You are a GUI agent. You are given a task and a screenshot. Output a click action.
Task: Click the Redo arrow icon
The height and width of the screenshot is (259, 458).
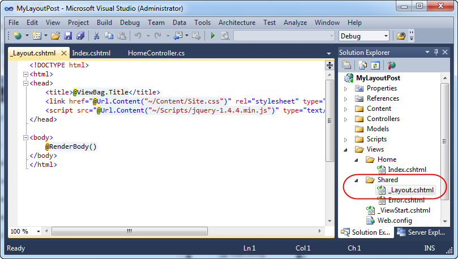coord(158,36)
